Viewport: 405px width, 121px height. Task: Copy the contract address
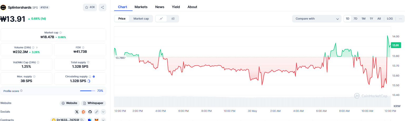(82, 120)
